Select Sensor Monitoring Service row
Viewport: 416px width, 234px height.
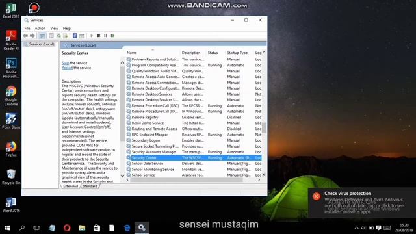(194, 169)
